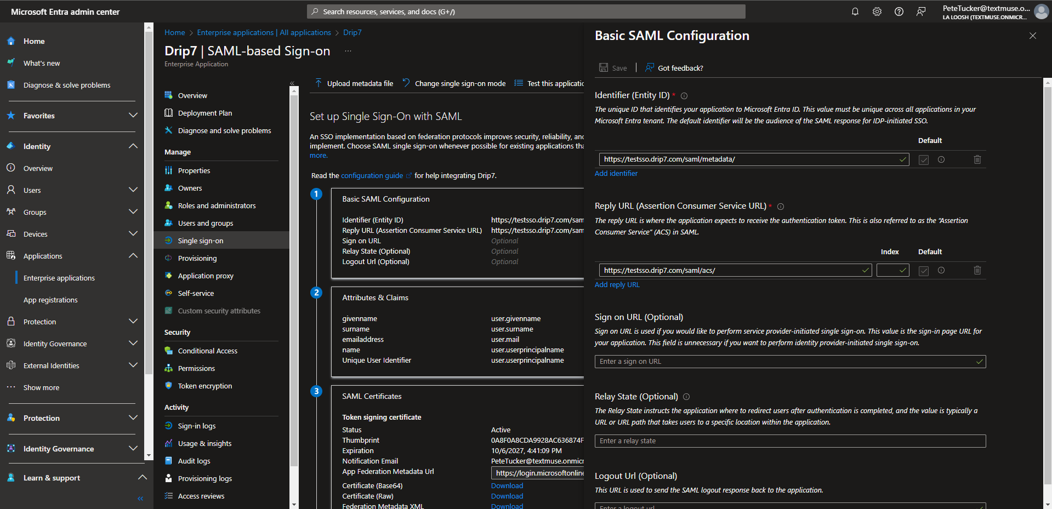Click the Test this application list icon
Screen dimensions: 1052x509
tap(519, 83)
